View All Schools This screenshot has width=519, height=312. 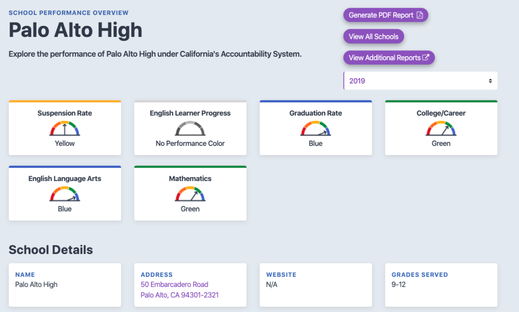pyautogui.click(x=374, y=36)
